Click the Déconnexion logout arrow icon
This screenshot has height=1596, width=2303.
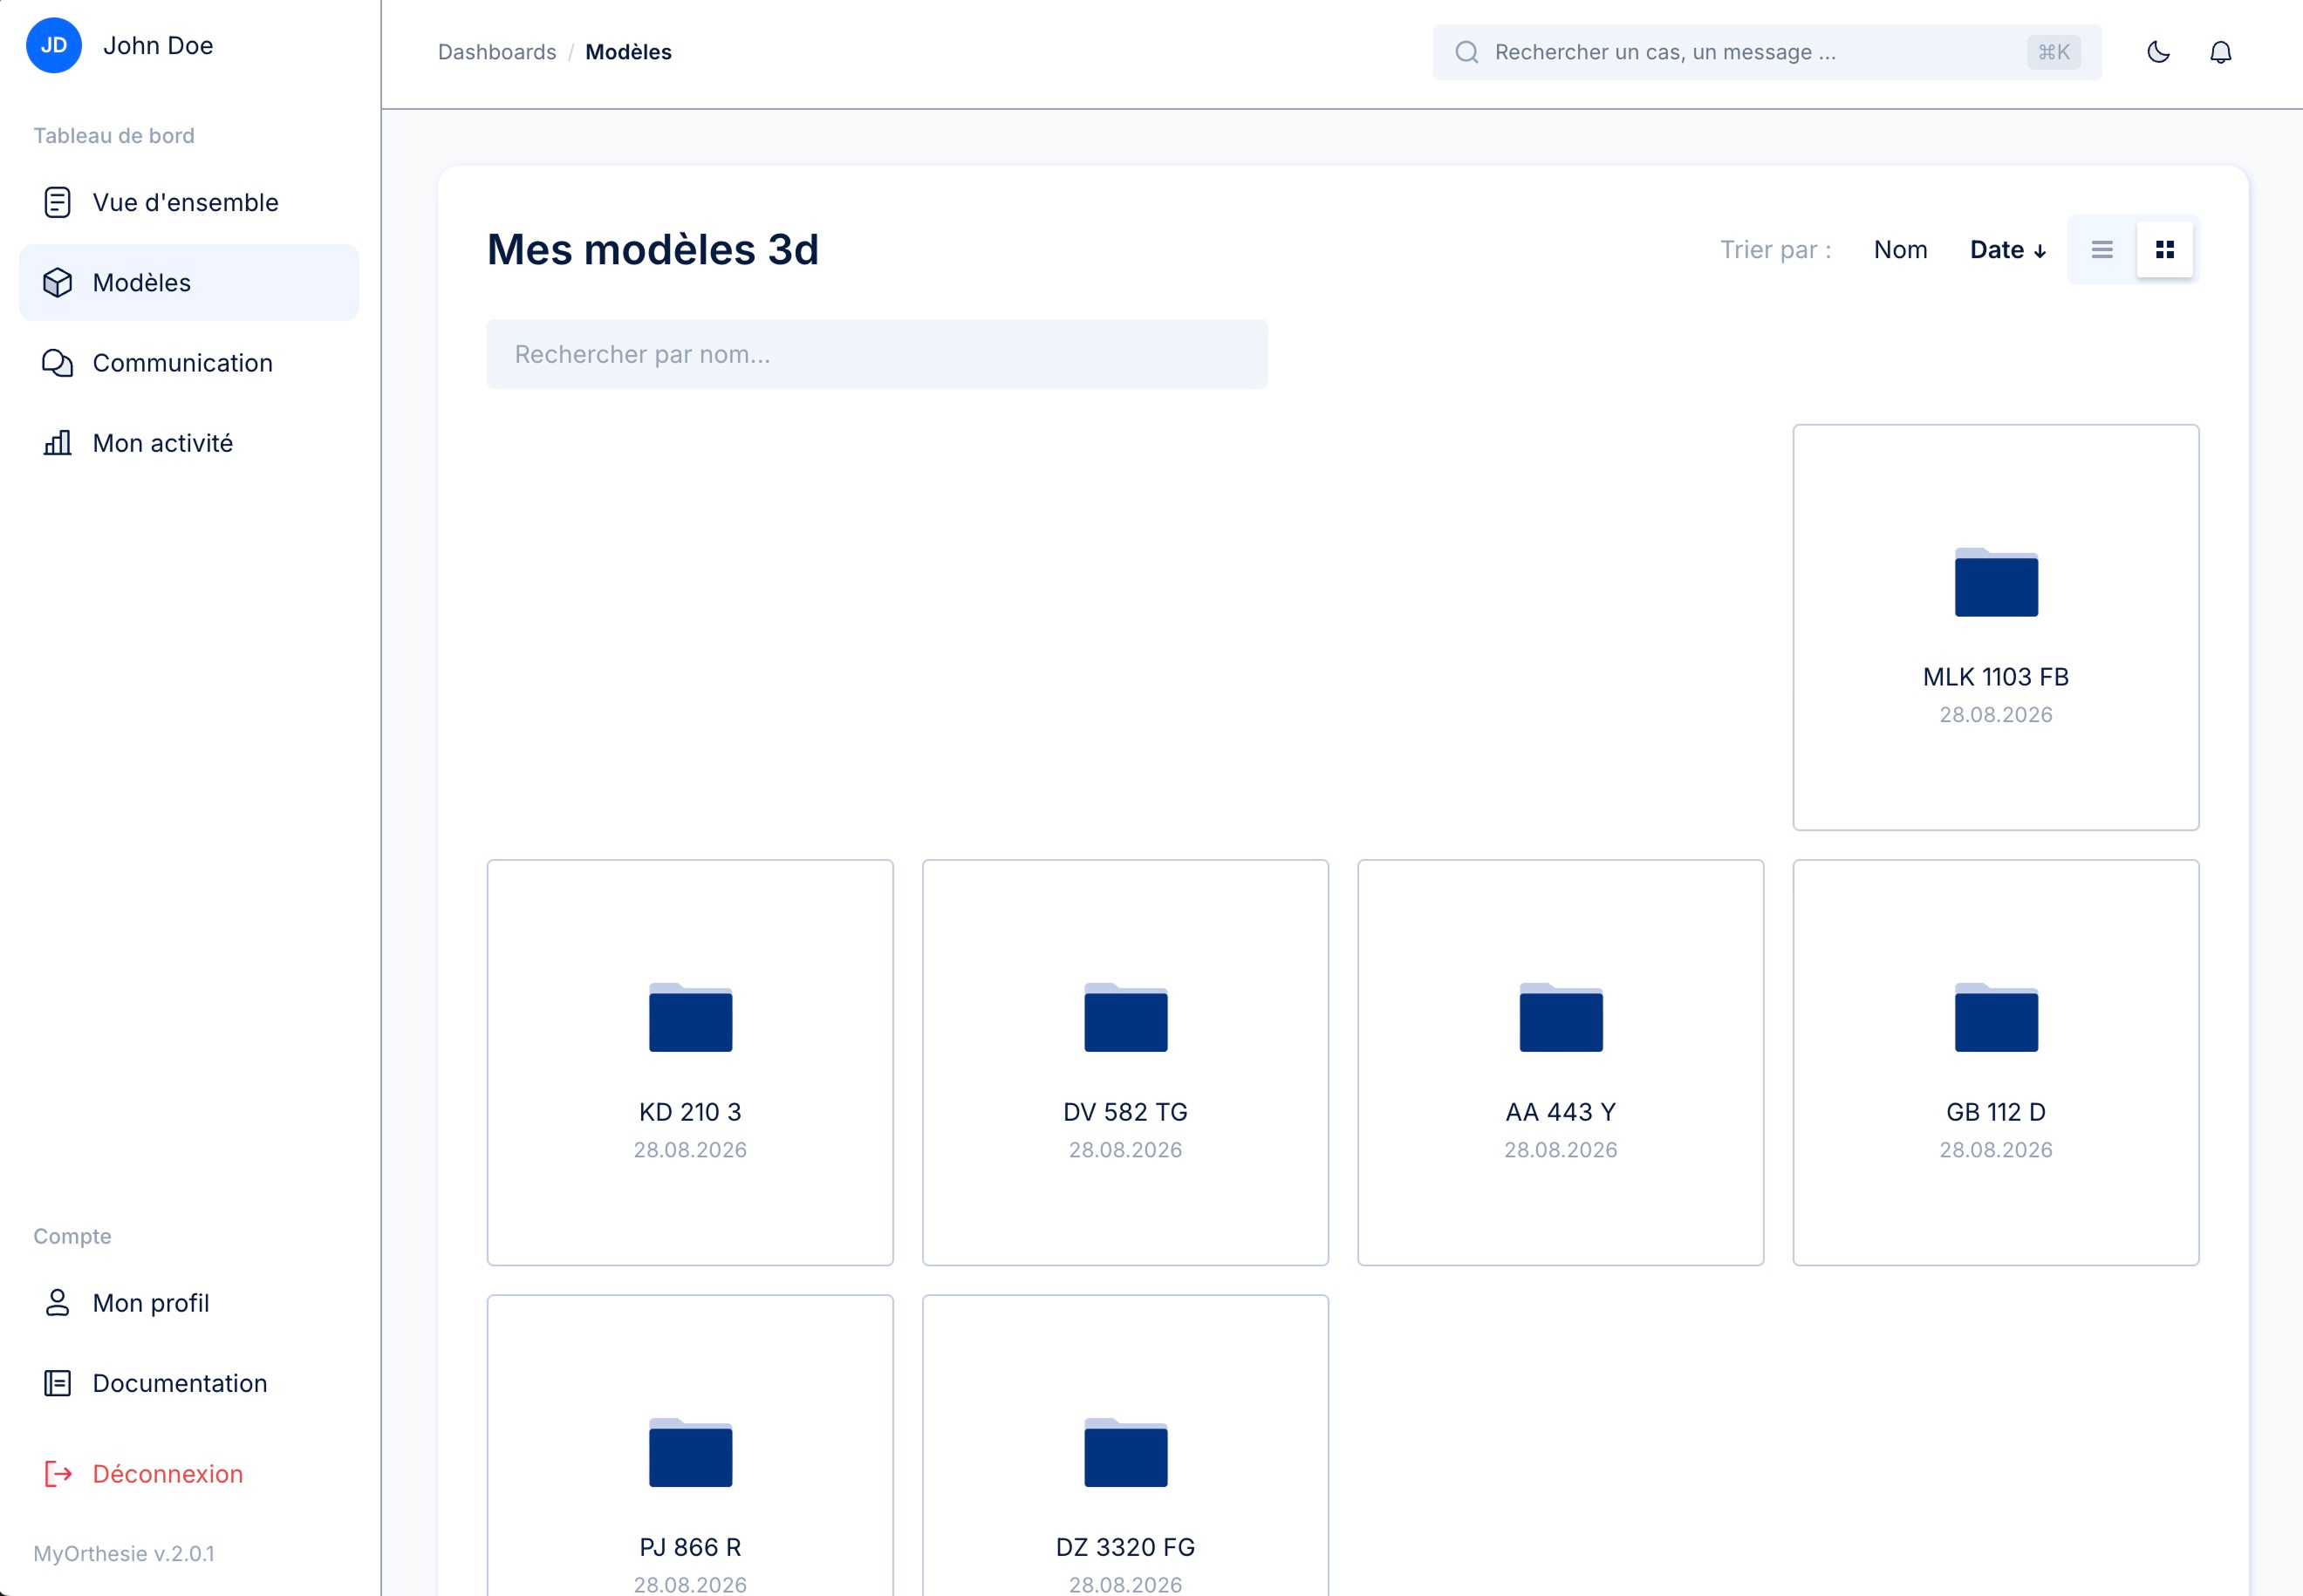(x=58, y=1474)
